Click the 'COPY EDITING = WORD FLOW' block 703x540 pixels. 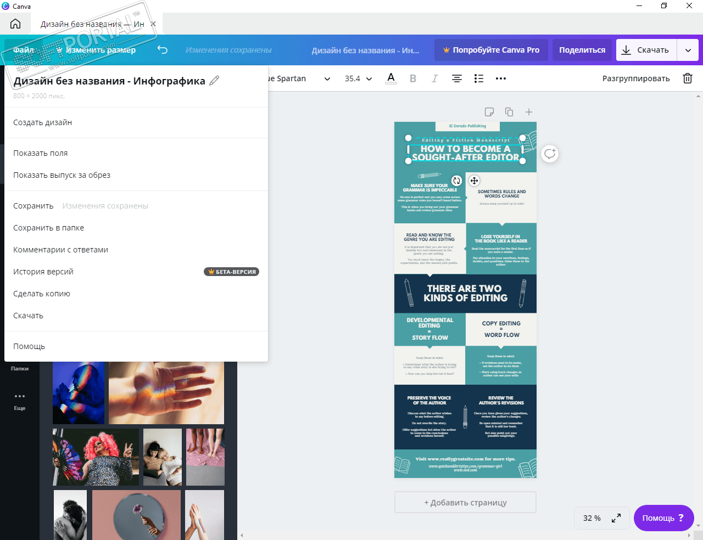501,329
